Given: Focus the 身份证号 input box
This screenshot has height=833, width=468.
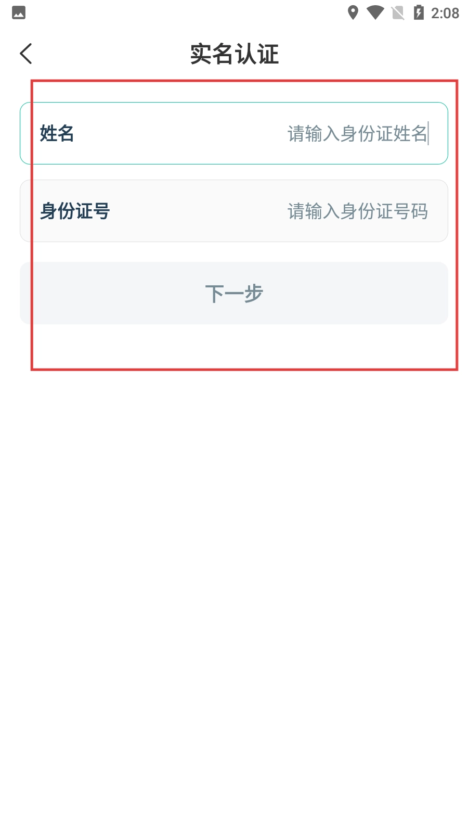Looking at the screenshot, I should click(x=234, y=211).
